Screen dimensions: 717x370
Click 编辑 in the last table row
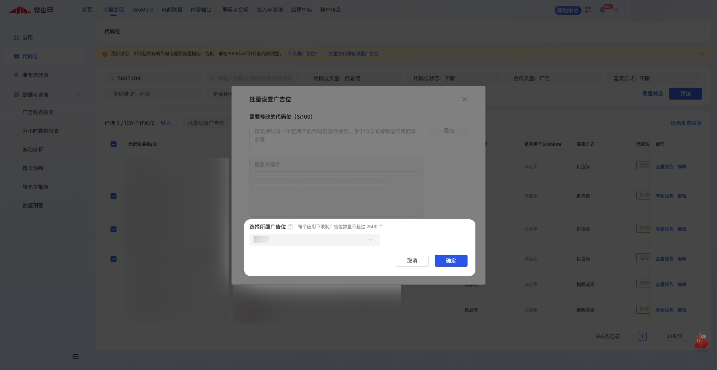[682, 310]
